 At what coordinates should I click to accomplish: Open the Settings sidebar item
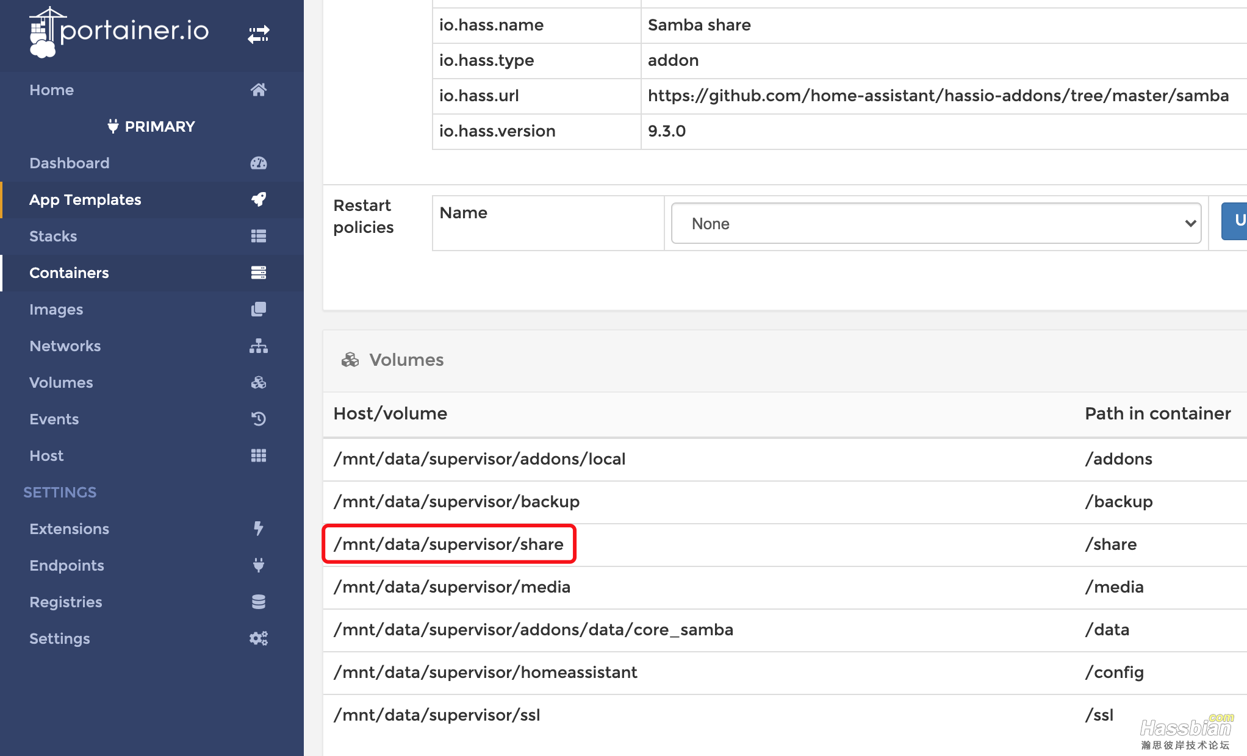pyautogui.click(x=59, y=638)
